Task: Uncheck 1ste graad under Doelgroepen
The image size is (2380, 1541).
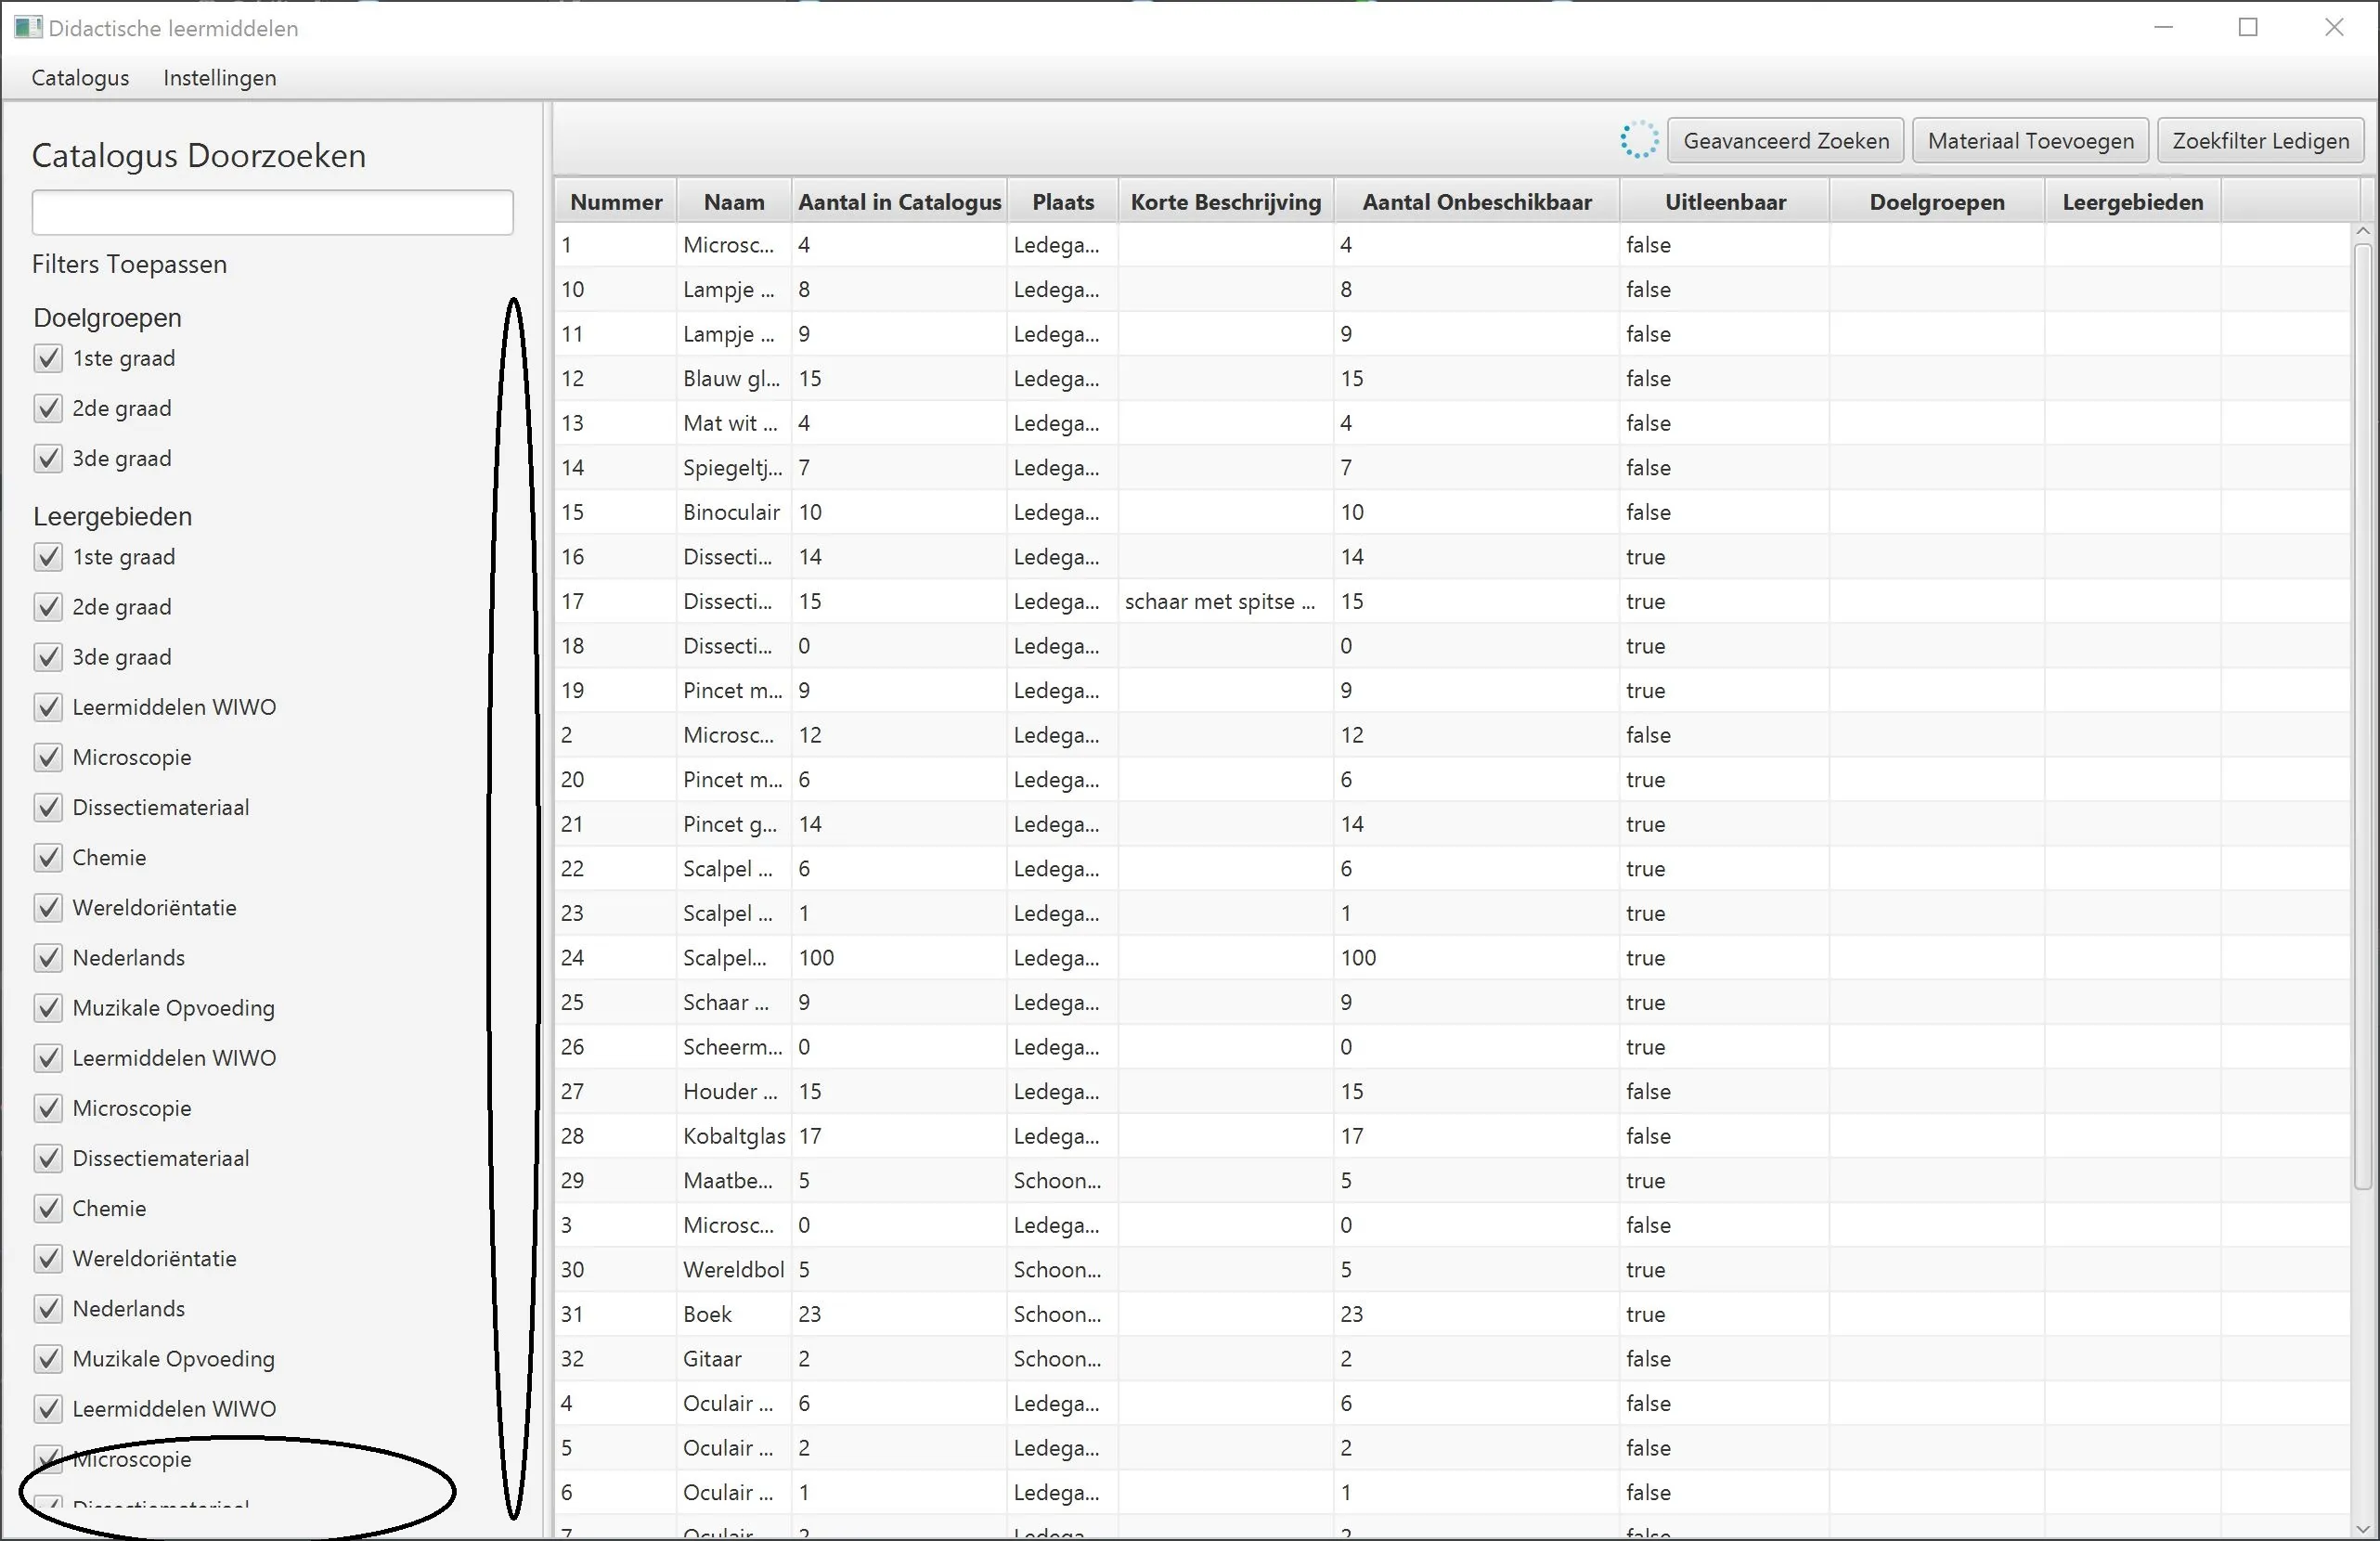Action: tap(48, 358)
